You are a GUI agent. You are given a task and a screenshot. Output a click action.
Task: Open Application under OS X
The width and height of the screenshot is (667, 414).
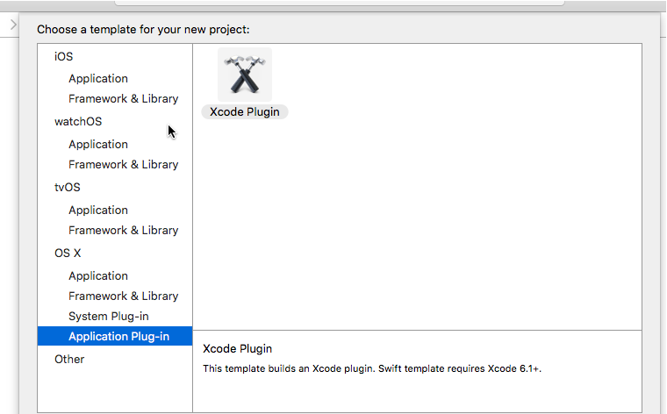click(x=98, y=276)
